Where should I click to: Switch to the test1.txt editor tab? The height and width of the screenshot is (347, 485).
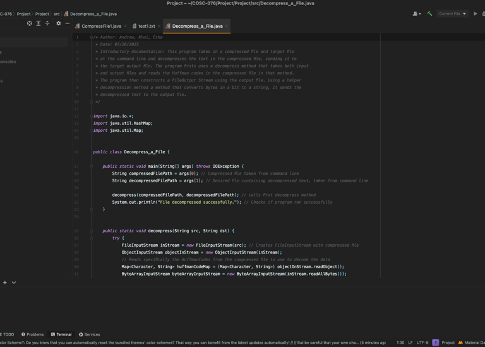(147, 26)
